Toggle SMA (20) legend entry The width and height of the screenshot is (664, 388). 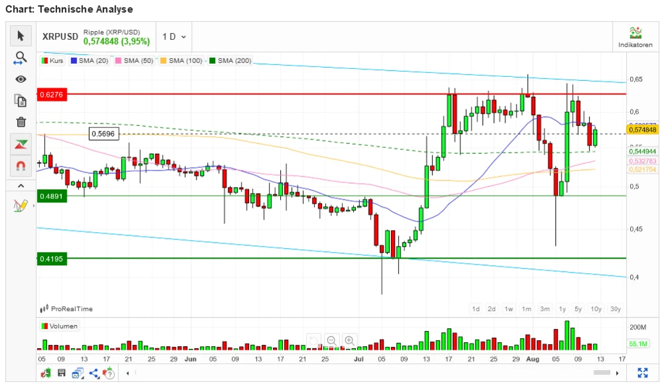tap(90, 60)
